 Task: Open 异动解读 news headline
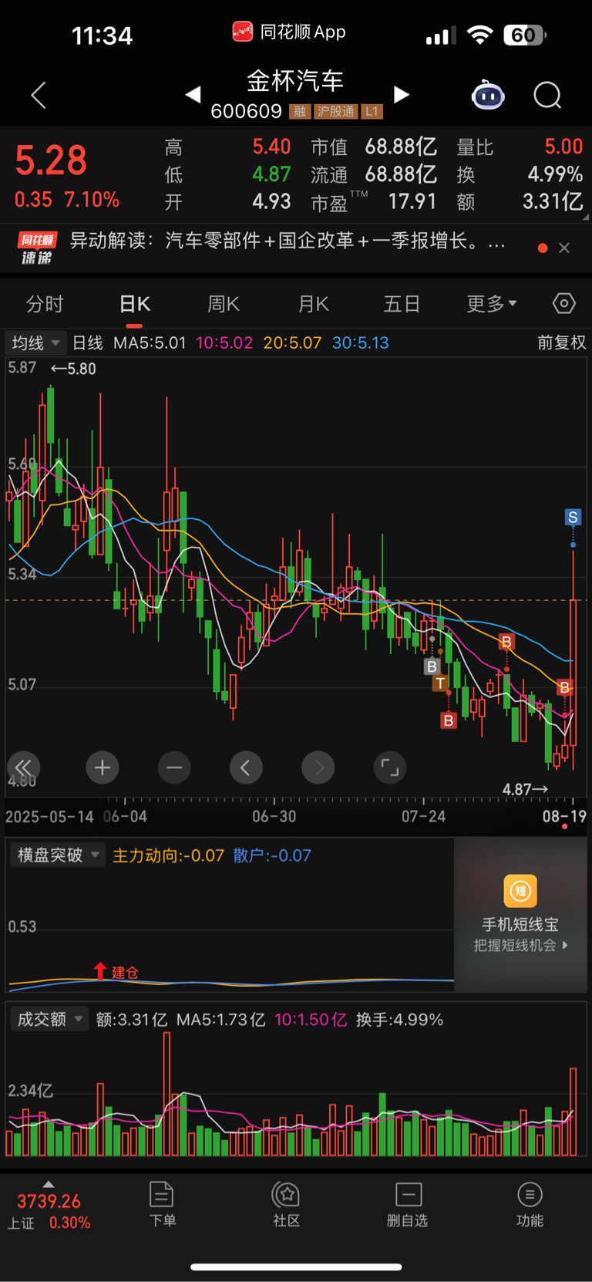tap(288, 241)
